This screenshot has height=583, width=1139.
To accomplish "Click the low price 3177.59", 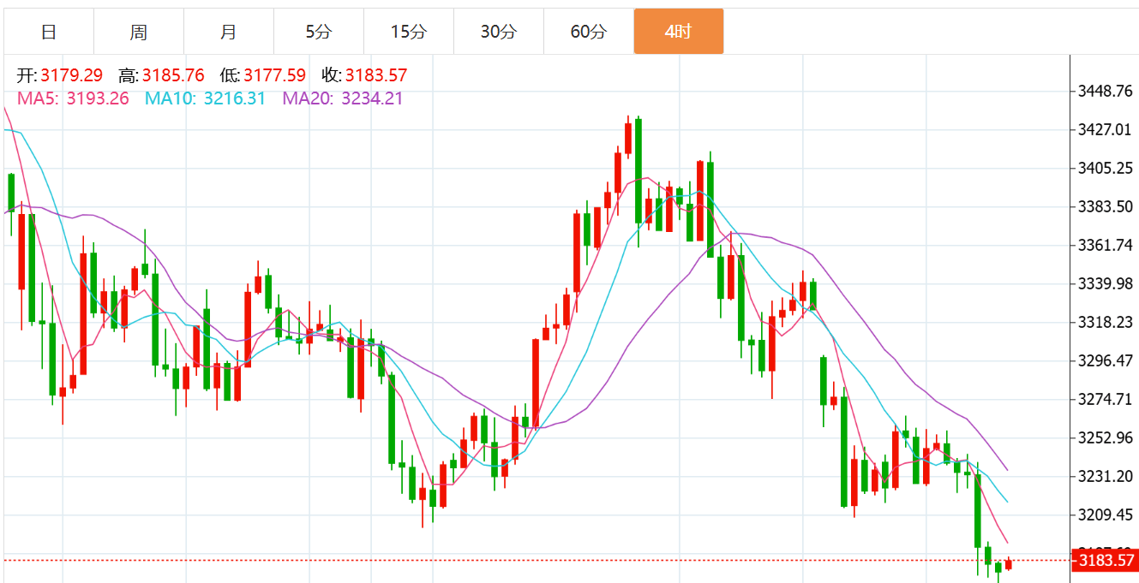I will tap(274, 75).
